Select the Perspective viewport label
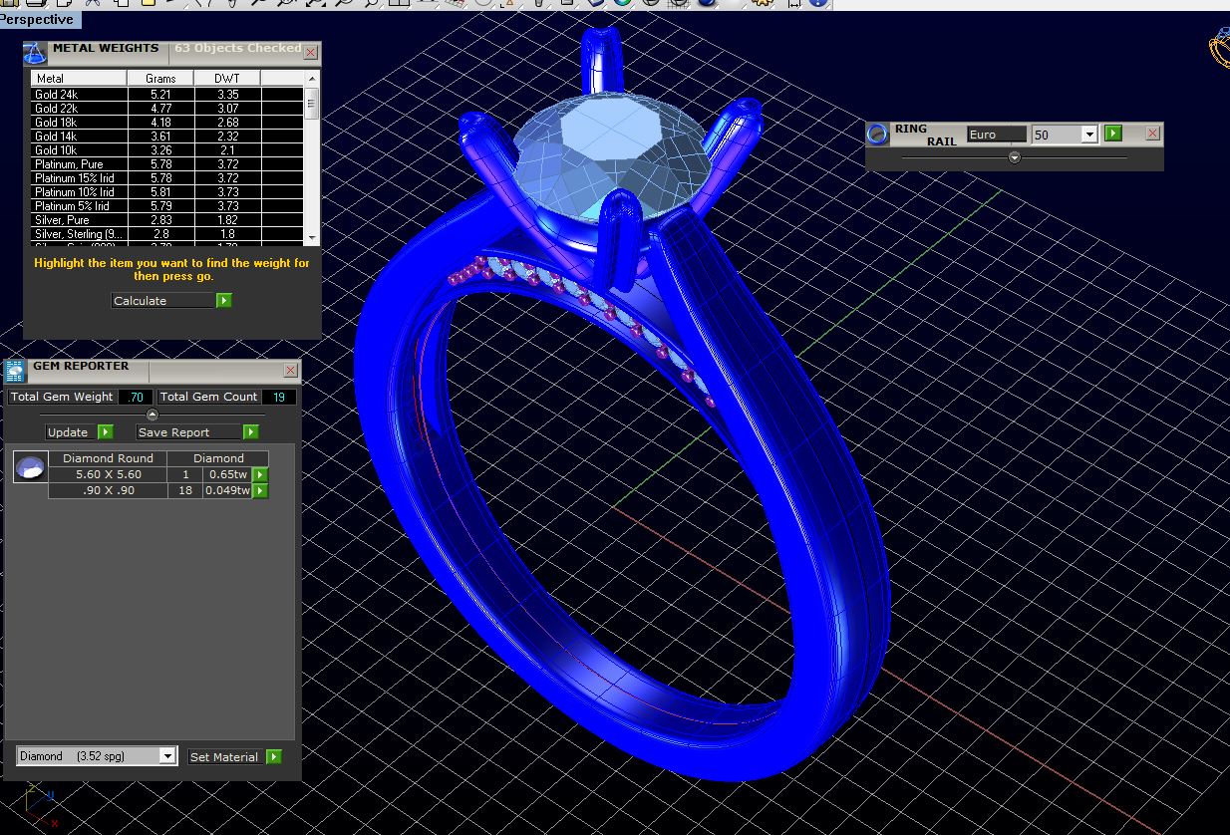Image resolution: width=1230 pixels, height=835 pixels. 38,19
